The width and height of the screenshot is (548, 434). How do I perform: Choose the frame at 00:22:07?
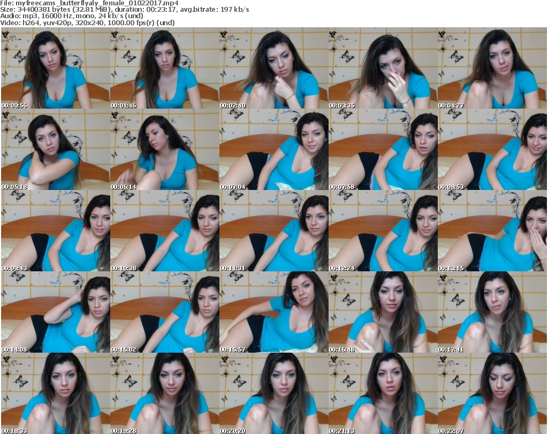[492, 393]
